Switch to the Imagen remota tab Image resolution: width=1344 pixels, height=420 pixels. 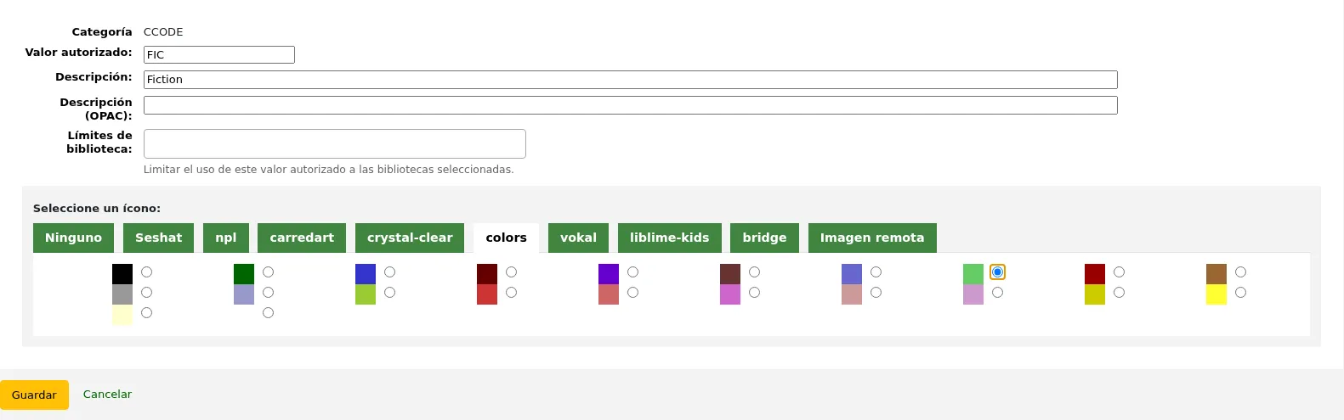pyautogui.click(x=872, y=238)
